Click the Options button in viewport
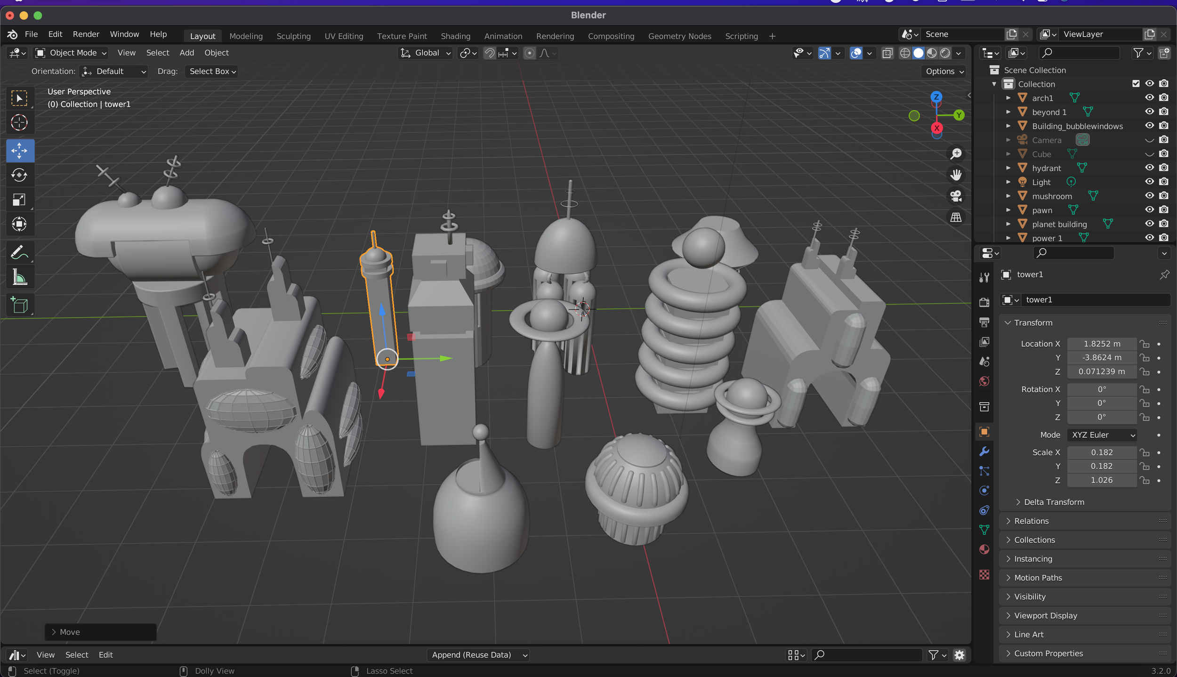The image size is (1177, 677). click(944, 72)
